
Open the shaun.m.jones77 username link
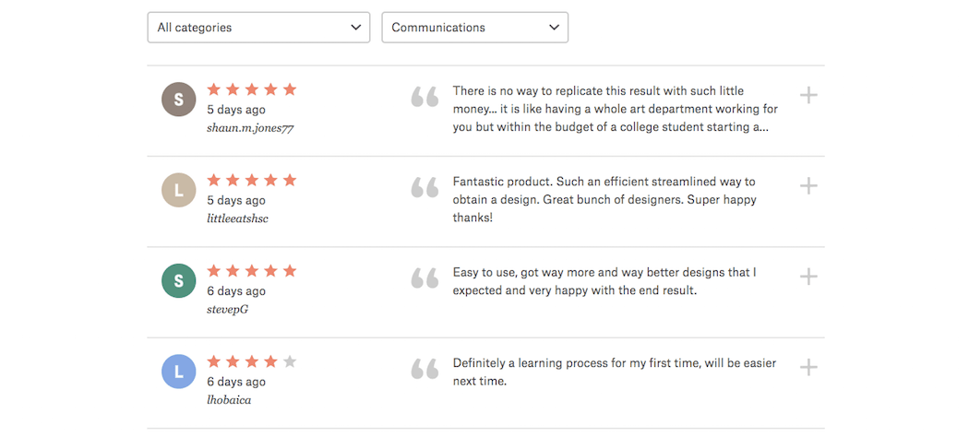[x=250, y=128]
